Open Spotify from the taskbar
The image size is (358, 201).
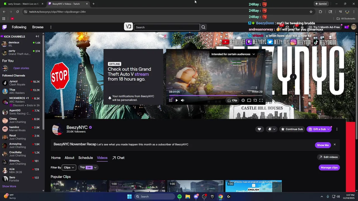(x=180, y=197)
